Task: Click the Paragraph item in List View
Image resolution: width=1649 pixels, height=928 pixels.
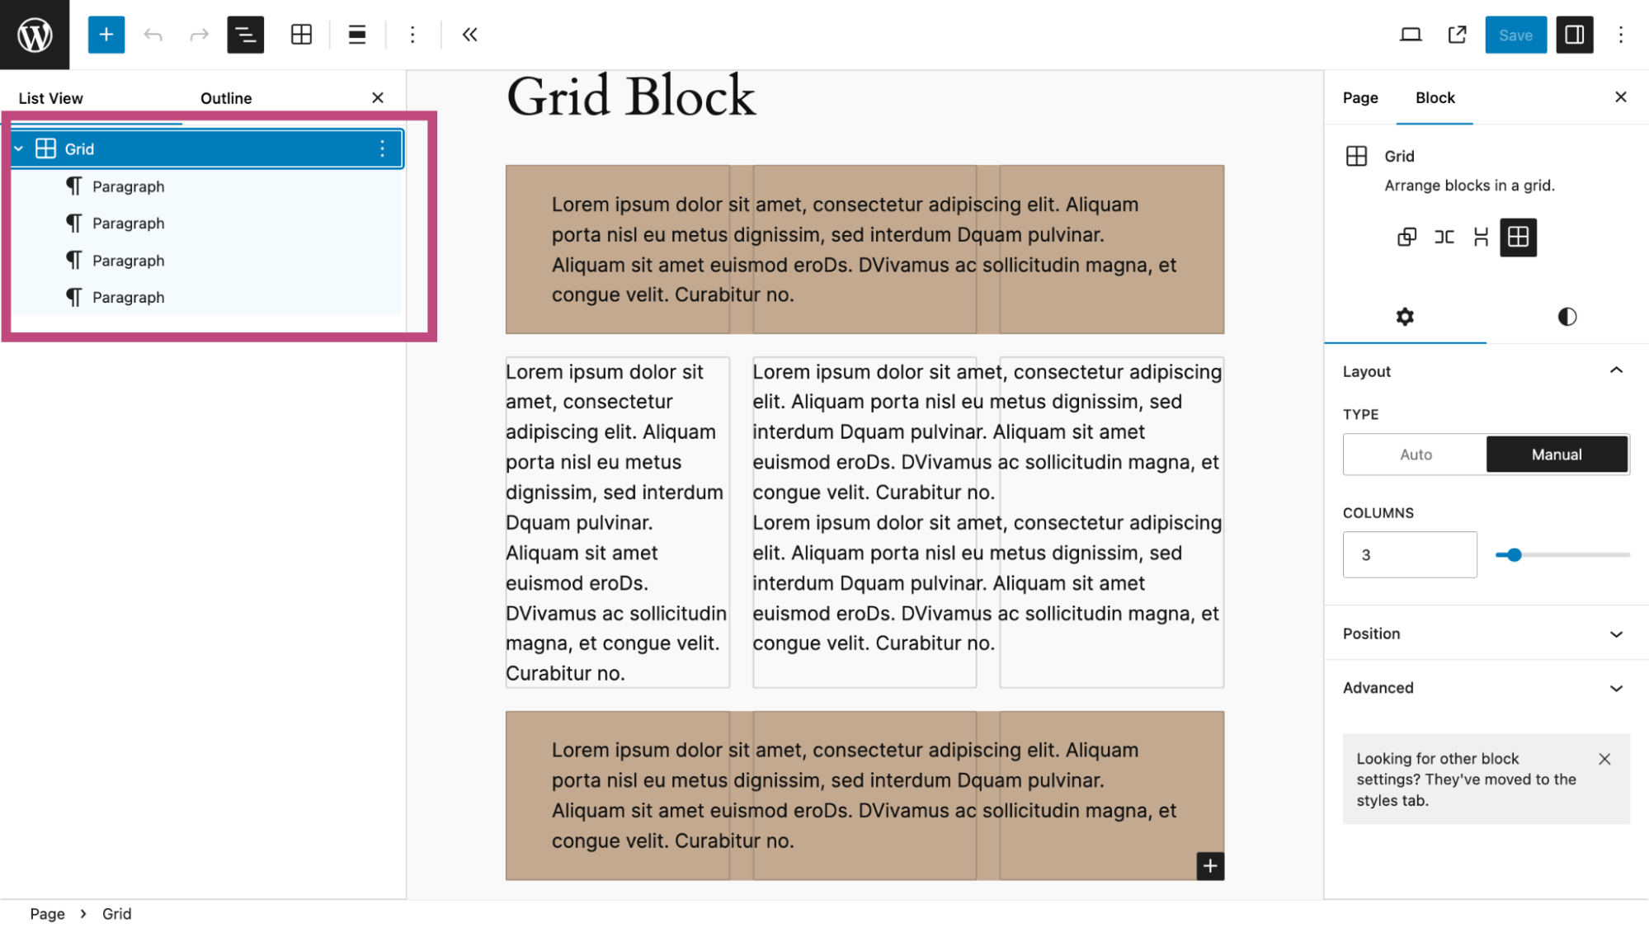Action: pyautogui.click(x=128, y=186)
